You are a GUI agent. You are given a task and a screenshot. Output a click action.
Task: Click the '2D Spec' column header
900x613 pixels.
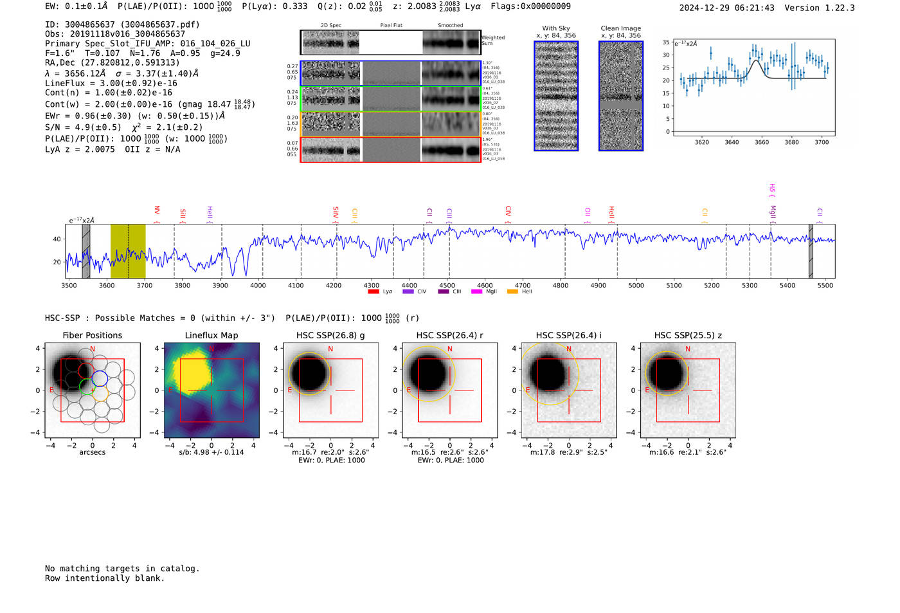(x=331, y=26)
